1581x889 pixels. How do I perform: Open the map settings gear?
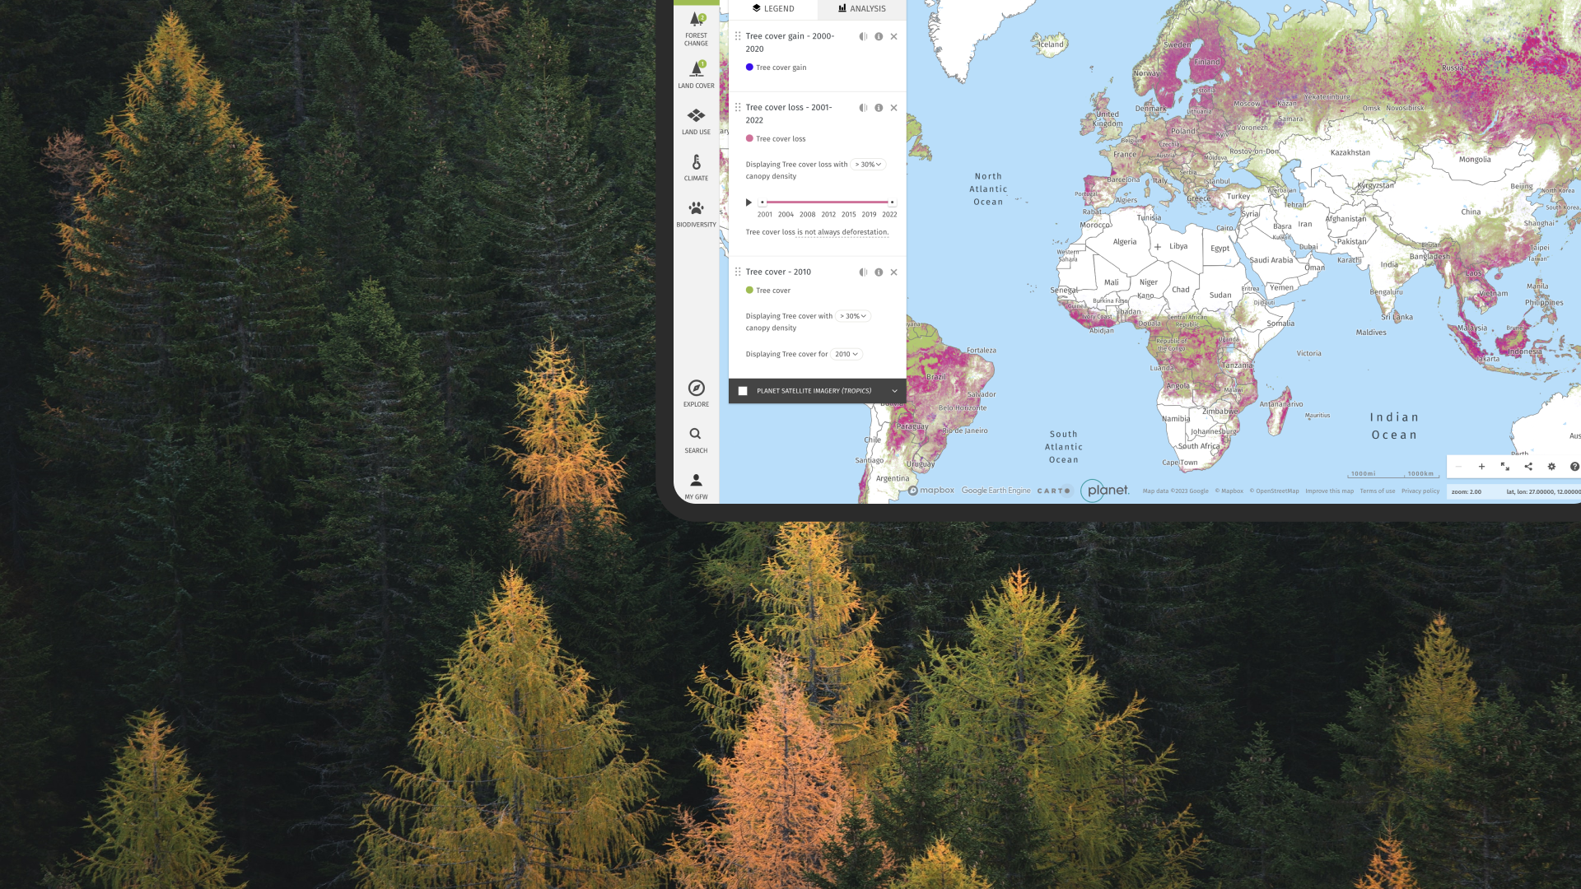click(x=1551, y=466)
